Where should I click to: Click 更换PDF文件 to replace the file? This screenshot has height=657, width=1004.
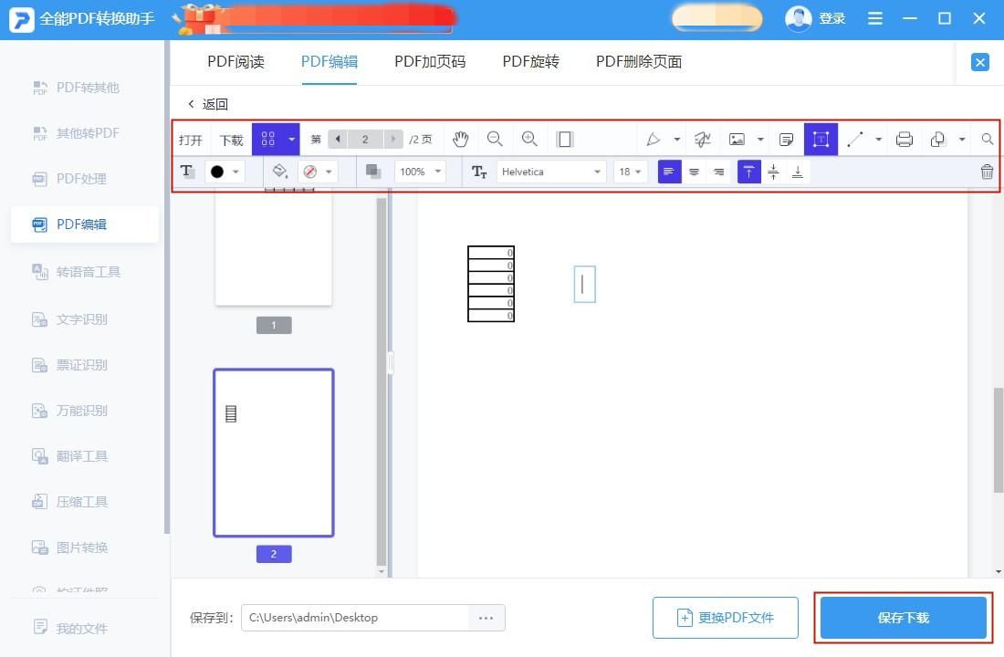click(726, 618)
